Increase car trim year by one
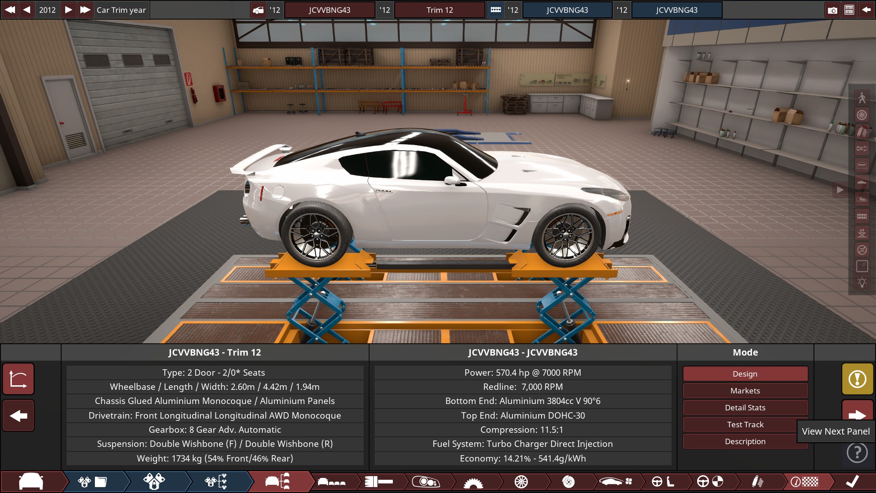 click(x=68, y=10)
